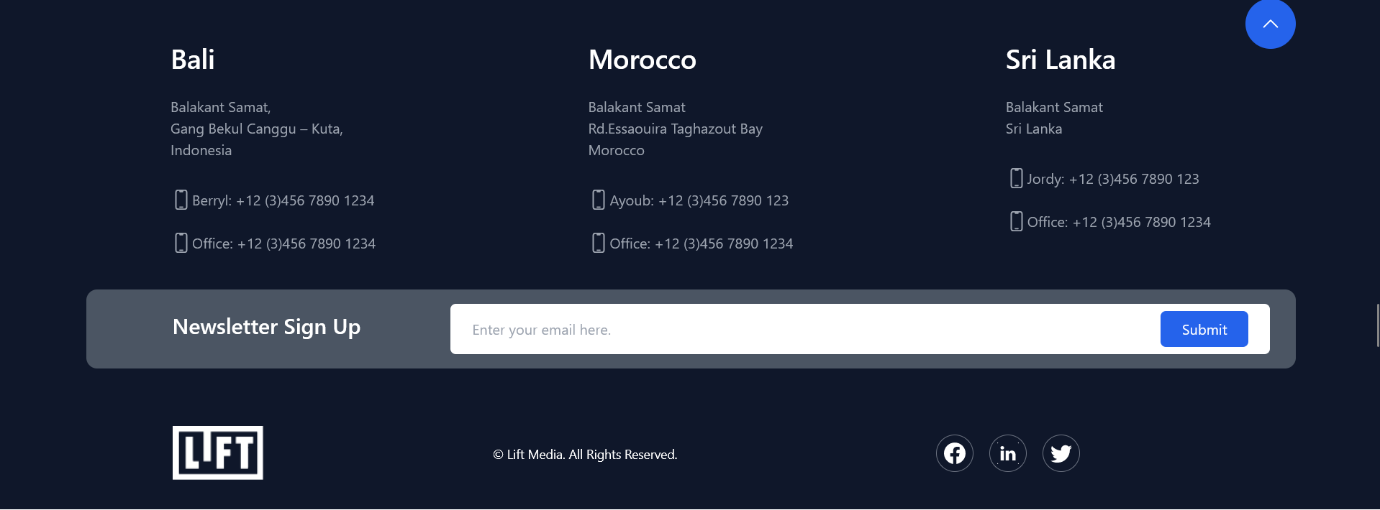
Task: Open the Facebook page icon
Action: click(x=954, y=453)
